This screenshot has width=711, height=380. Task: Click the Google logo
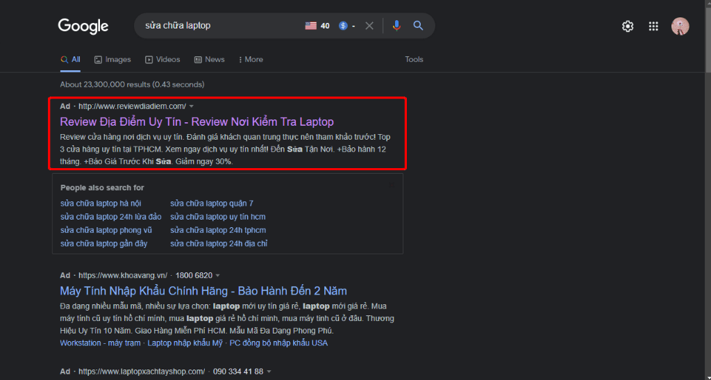(x=83, y=26)
